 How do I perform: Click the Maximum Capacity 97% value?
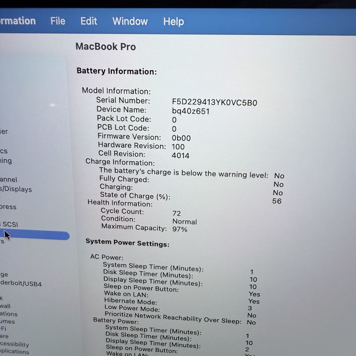180,229
